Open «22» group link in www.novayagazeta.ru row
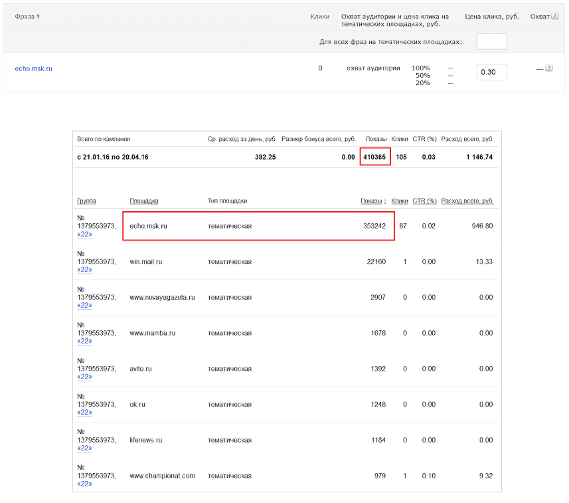The width and height of the screenshot is (569, 503). click(84, 305)
